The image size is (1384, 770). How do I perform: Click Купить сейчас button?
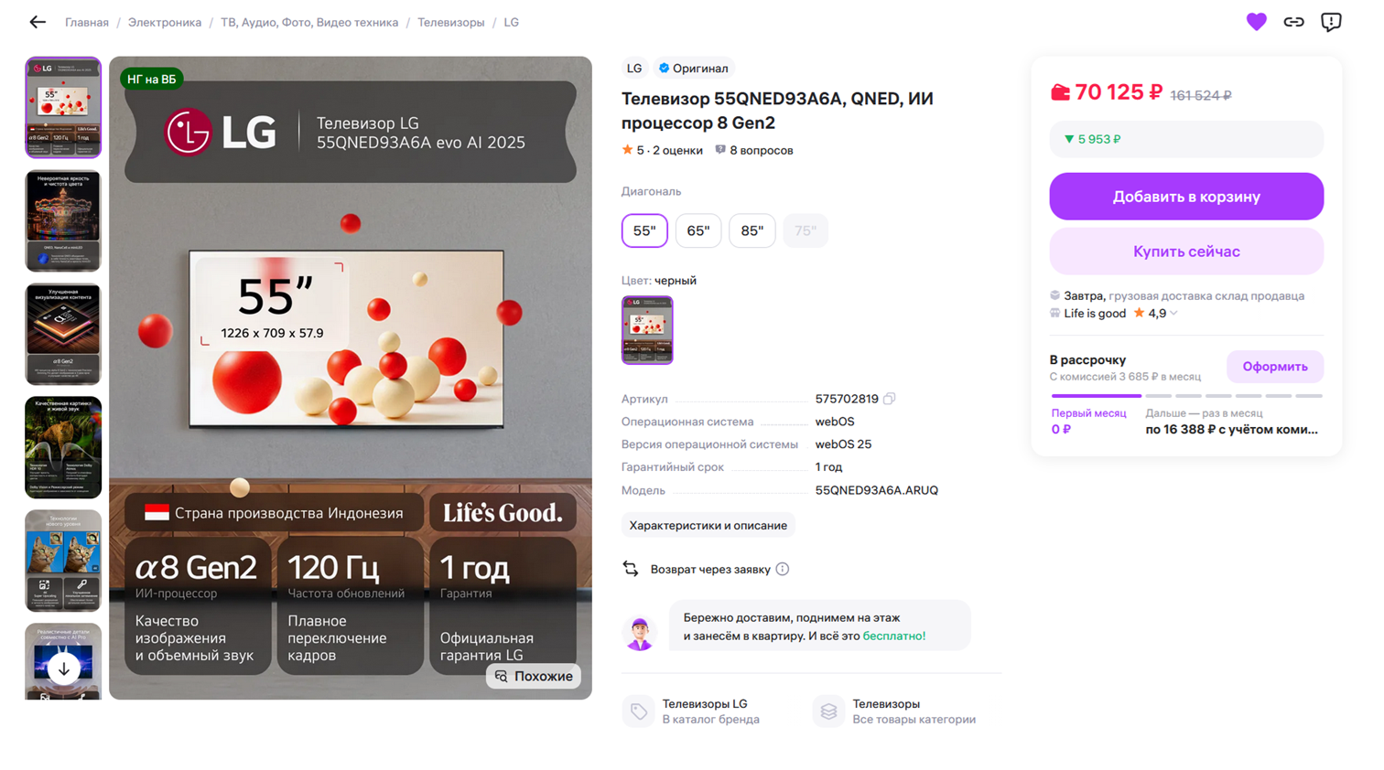[x=1186, y=251]
